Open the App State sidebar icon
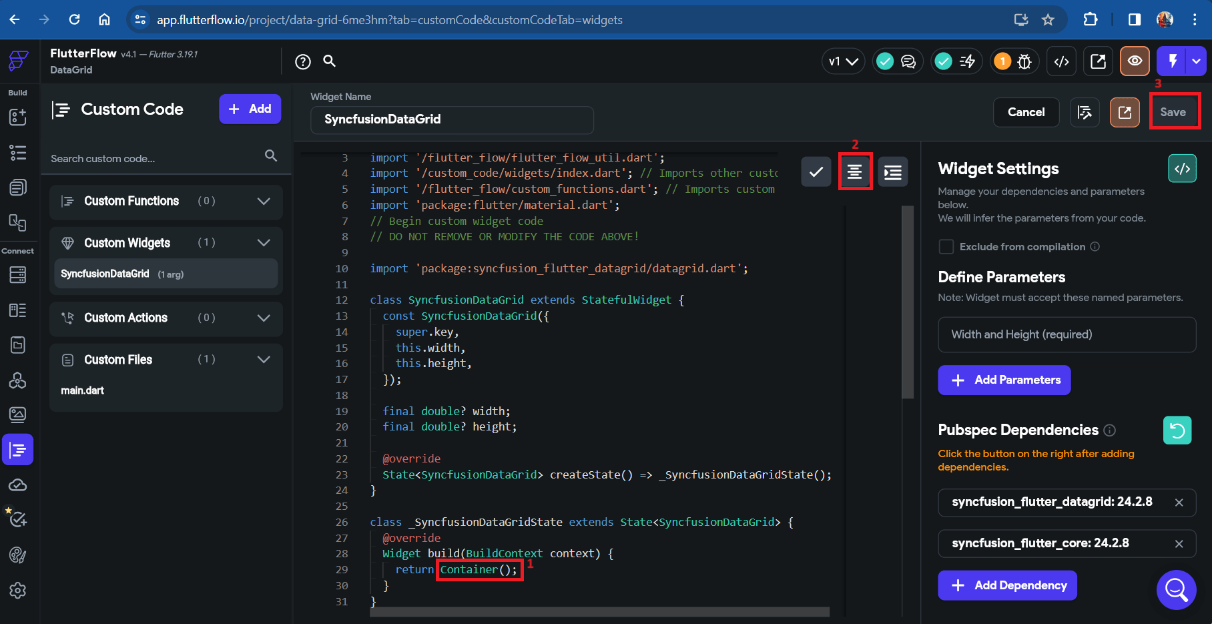Screen dimensions: 1212x624 point(18,344)
